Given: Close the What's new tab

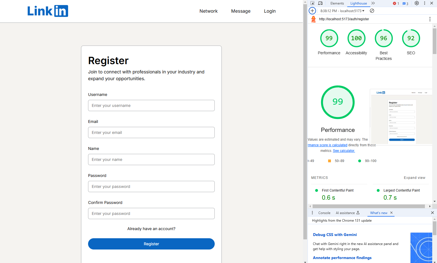Looking at the screenshot, I should coord(391,213).
